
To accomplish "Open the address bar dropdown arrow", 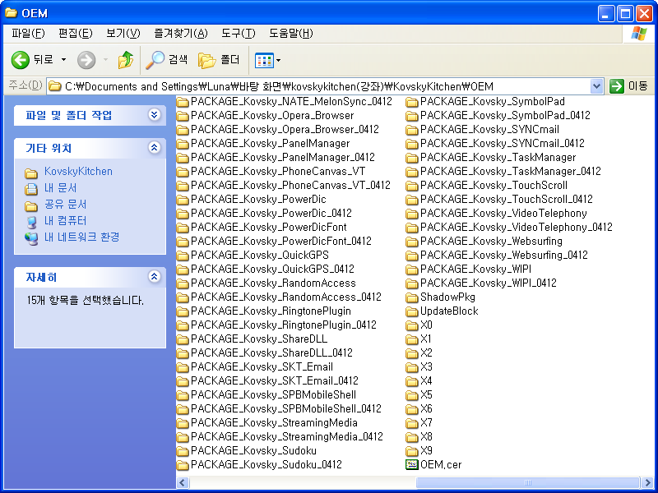I will point(595,85).
